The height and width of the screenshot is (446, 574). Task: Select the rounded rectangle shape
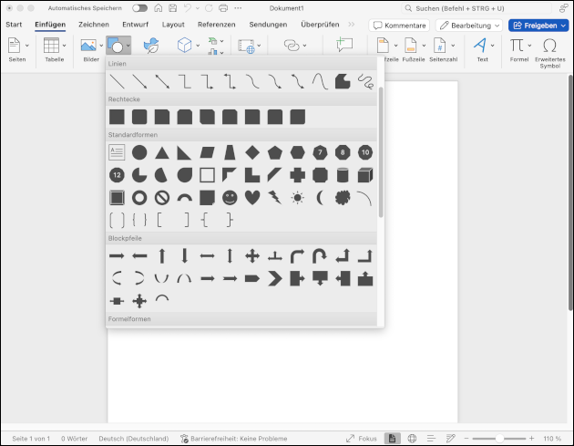coord(139,117)
